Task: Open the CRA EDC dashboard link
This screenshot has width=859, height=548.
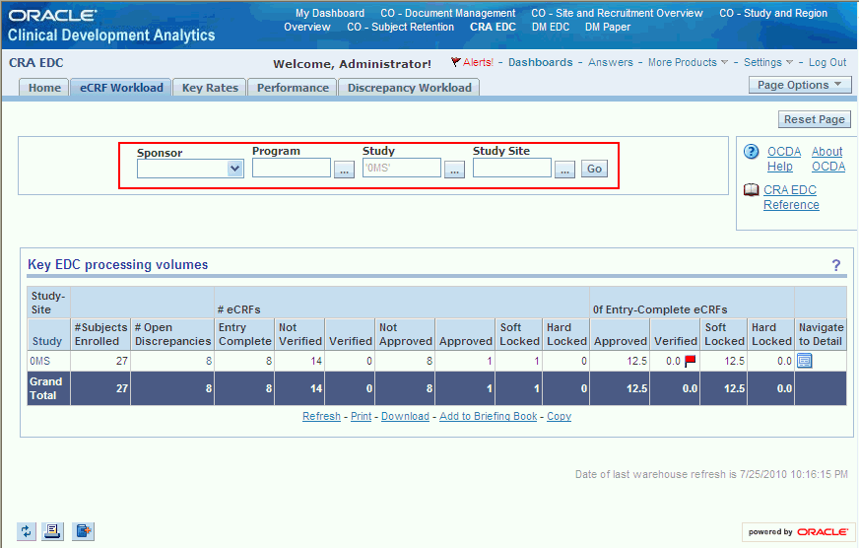Action: point(493,27)
